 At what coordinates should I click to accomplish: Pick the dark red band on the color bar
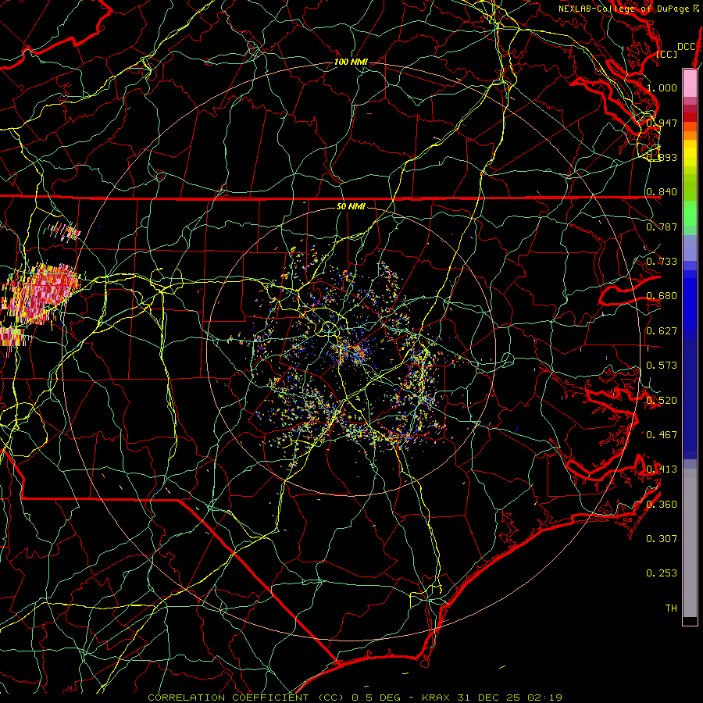[690, 117]
